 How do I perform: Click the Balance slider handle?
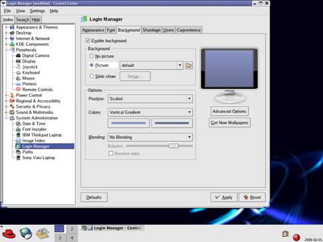173,146
